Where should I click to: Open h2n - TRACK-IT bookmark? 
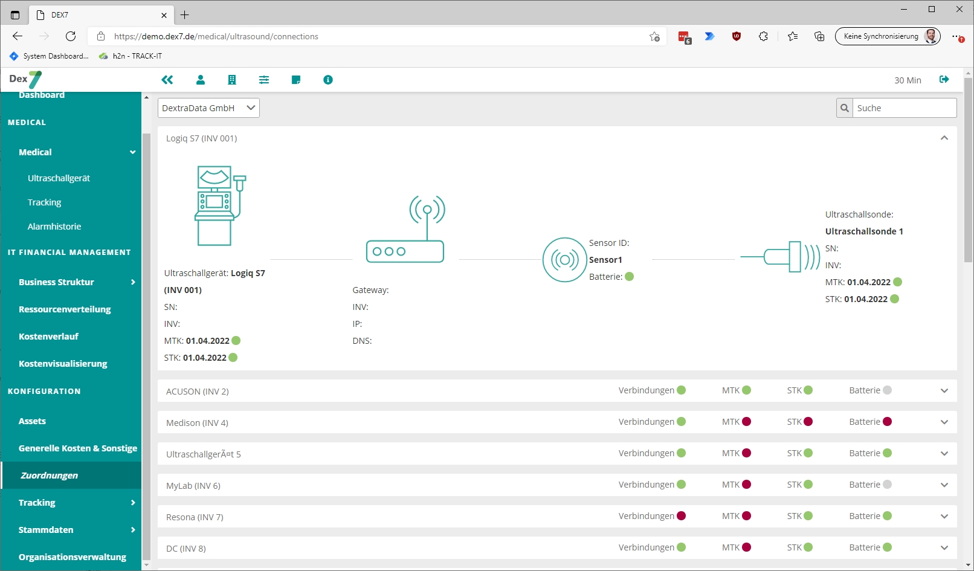[x=131, y=56]
